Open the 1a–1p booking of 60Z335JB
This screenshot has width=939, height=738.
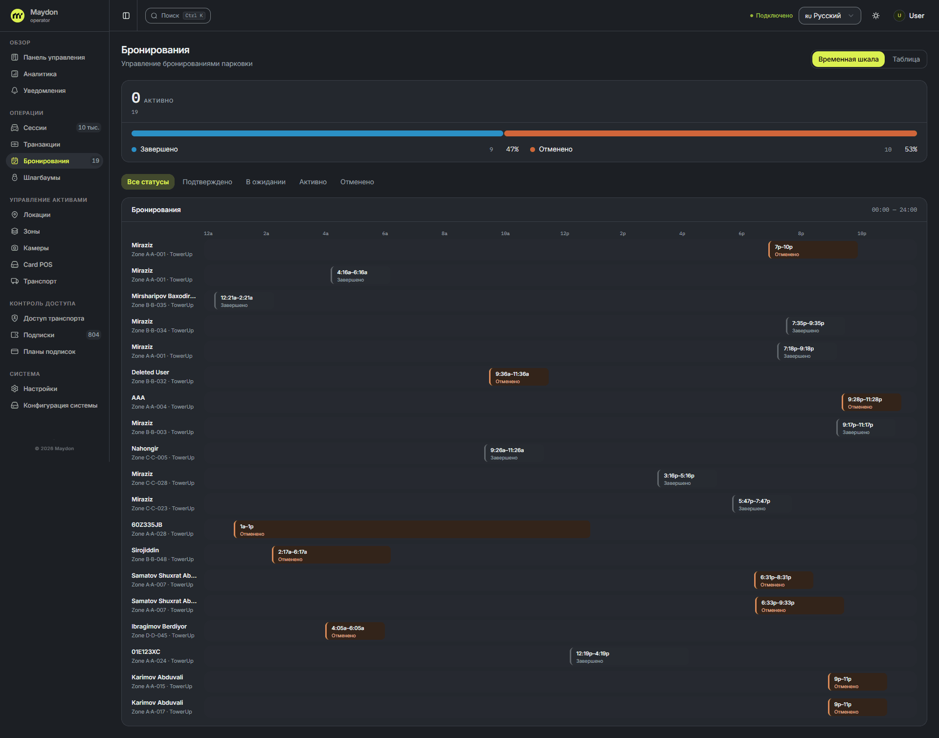tap(412, 530)
